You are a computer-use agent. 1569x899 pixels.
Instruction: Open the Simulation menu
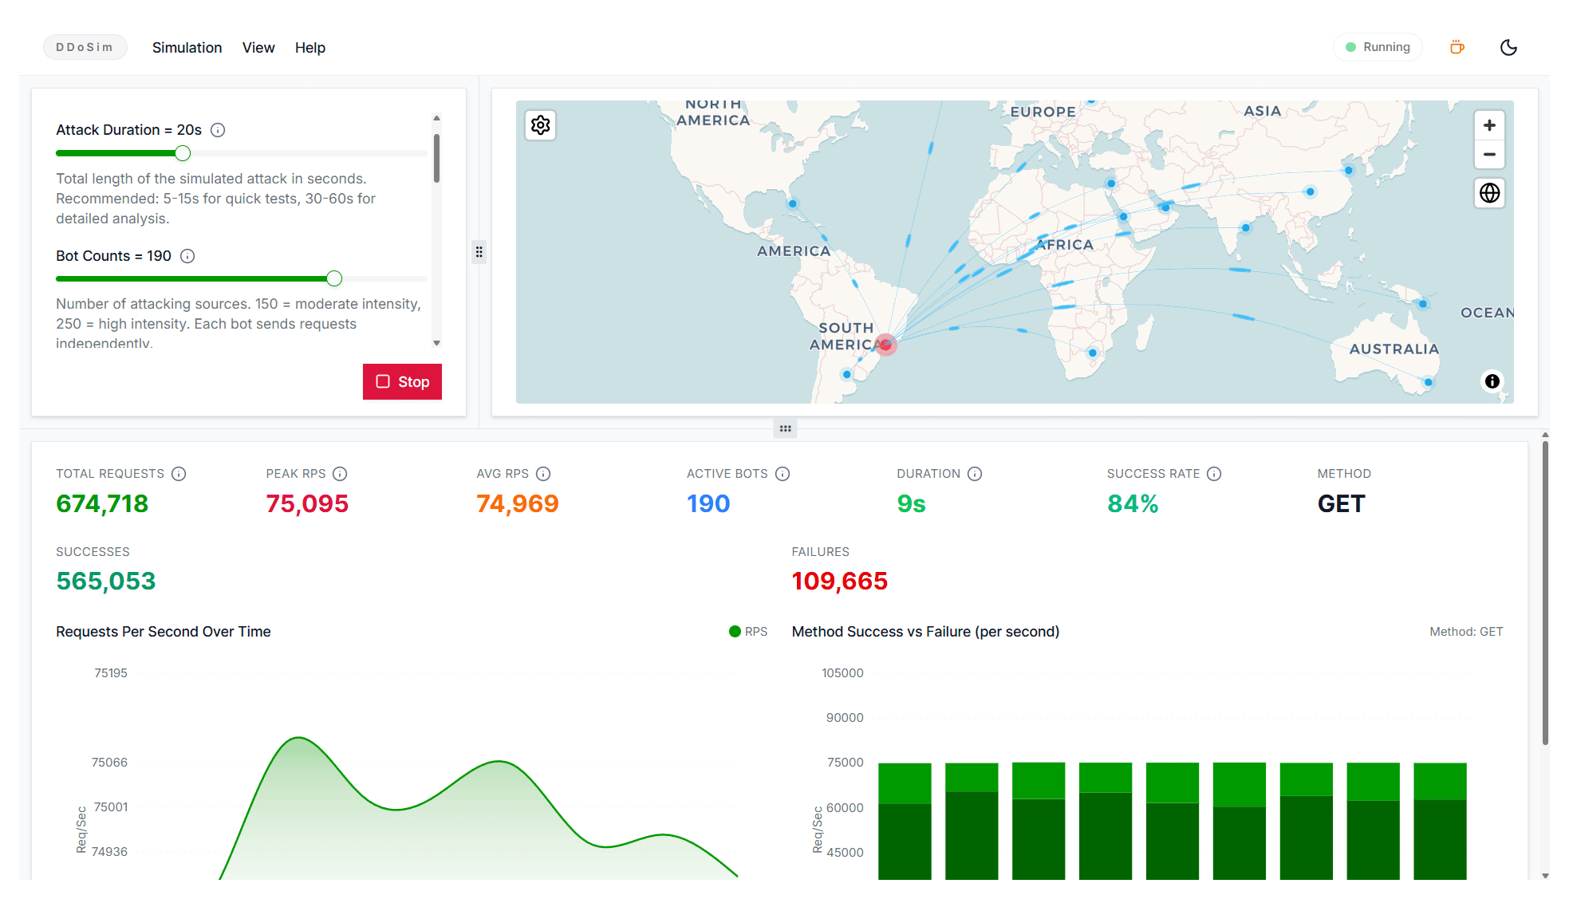[x=187, y=48]
